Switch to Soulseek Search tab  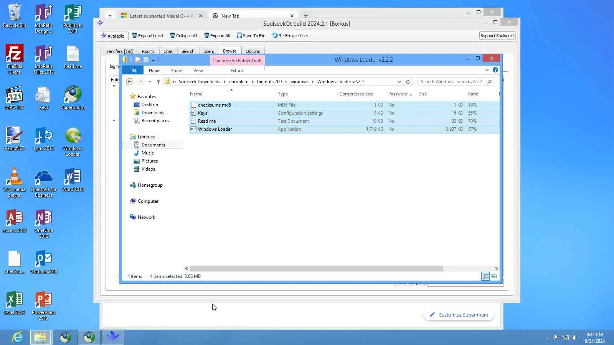coord(188,51)
